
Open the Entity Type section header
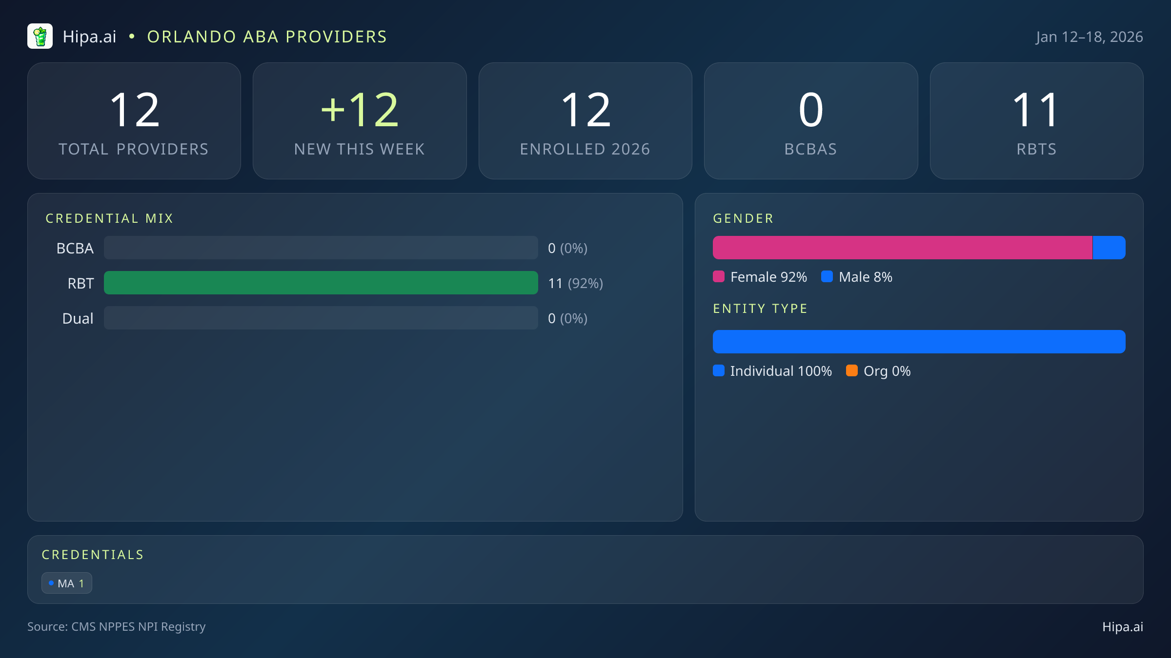(760, 308)
